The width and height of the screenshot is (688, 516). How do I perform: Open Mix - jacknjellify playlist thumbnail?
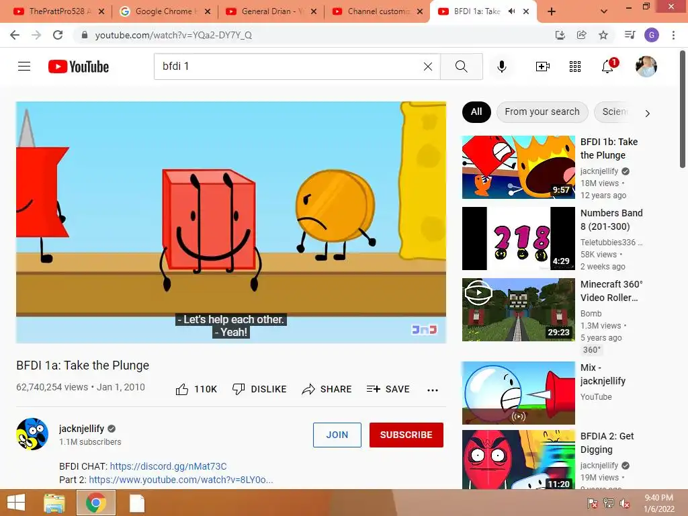coord(519,393)
